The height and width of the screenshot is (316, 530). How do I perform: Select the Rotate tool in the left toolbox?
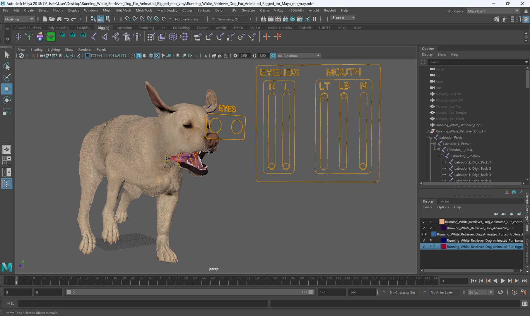[6, 100]
